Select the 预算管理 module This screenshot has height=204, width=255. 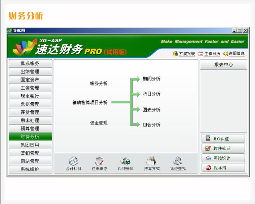tap(30, 129)
